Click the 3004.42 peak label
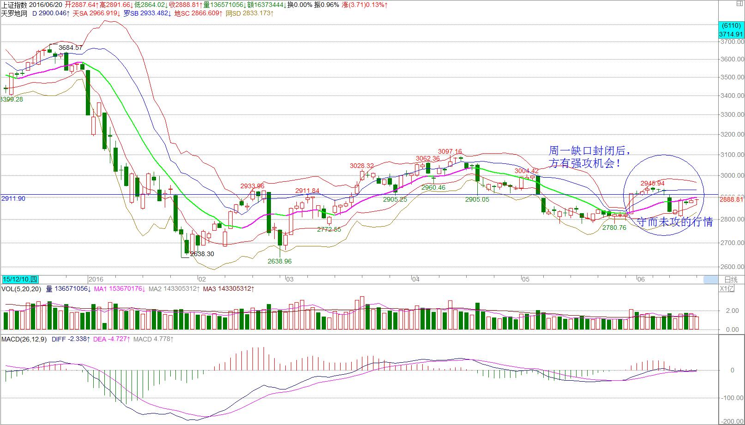The image size is (745, 425). tap(527, 171)
